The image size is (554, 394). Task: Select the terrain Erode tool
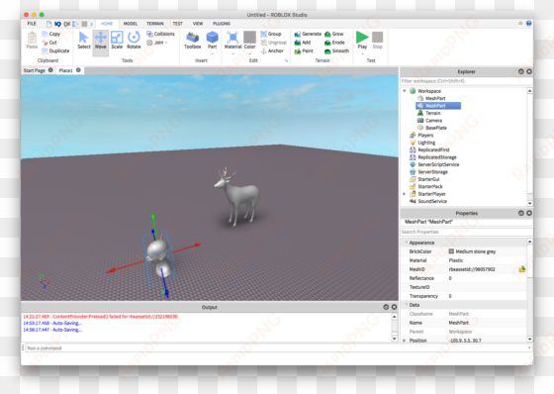(334, 43)
